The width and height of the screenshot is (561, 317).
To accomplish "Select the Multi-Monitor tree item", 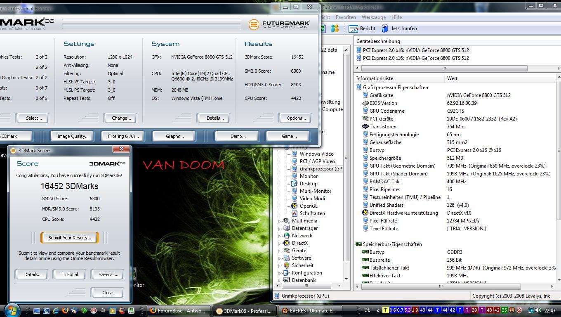I will pyautogui.click(x=311, y=191).
